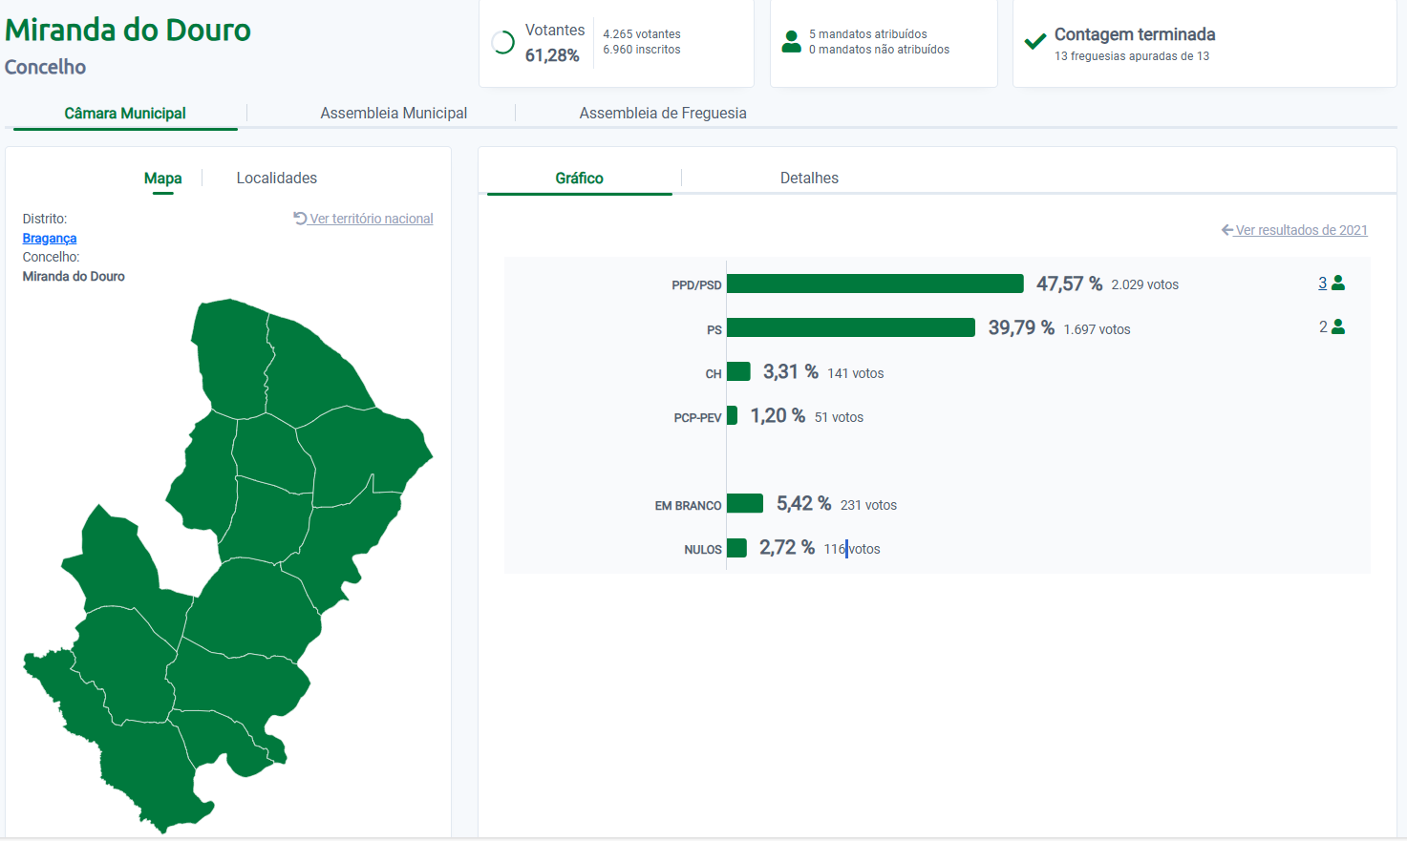The image size is (1407, 841).
Task: Click the green checkmark beside Contagem terminada
Action: click(x=1034, y=42)
